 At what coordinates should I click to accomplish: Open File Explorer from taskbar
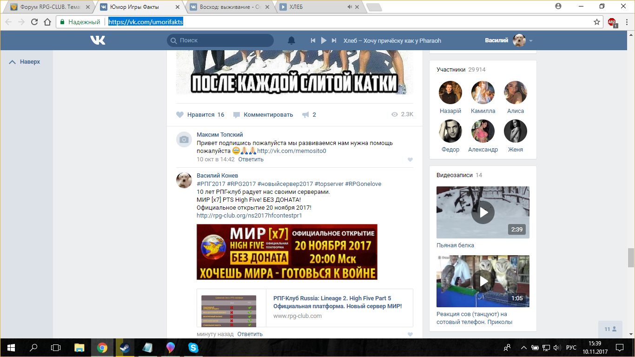[79, 347]
